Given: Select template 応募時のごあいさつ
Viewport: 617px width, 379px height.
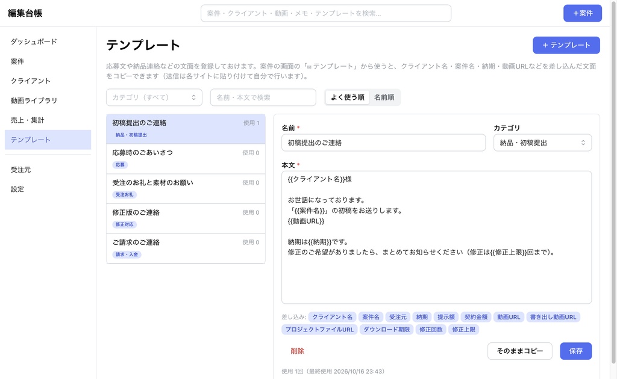Looking at the screenshot, I should (186, 159).
